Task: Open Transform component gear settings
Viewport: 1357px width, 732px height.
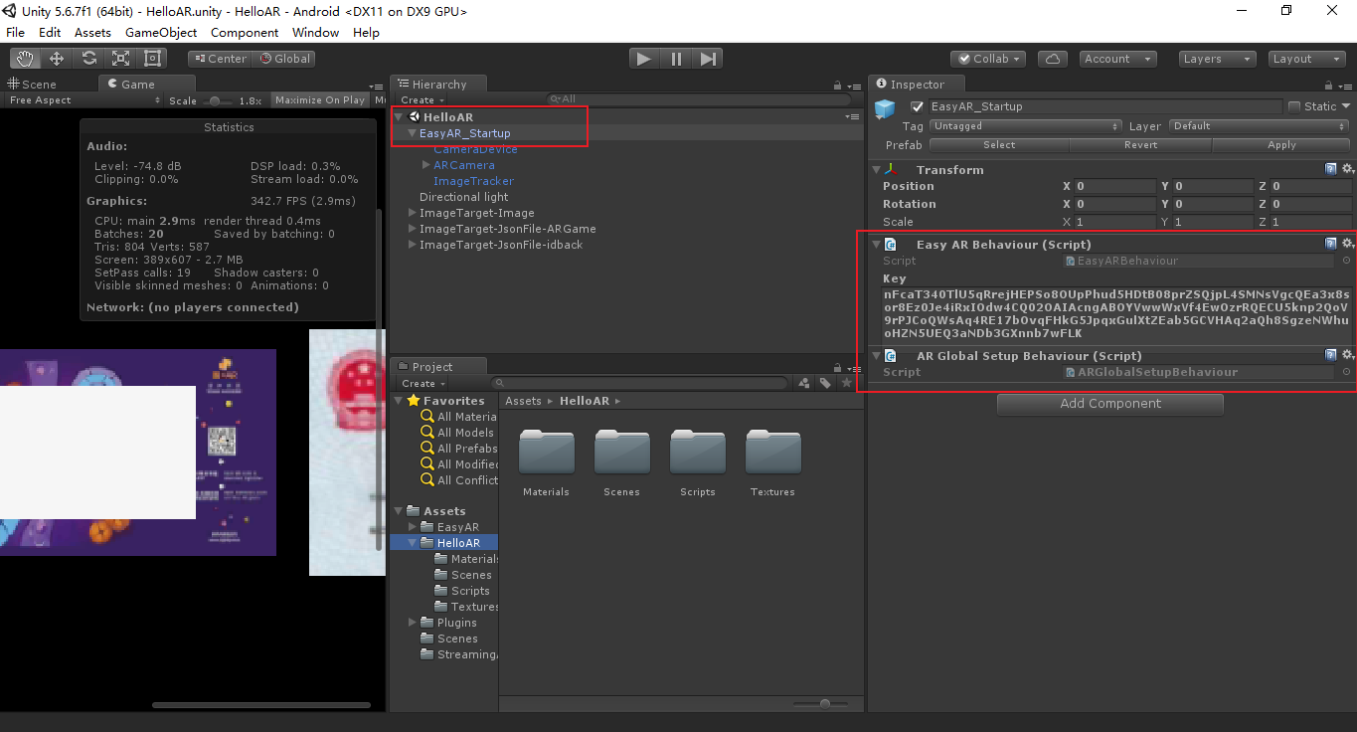Action: (1347, 169)
